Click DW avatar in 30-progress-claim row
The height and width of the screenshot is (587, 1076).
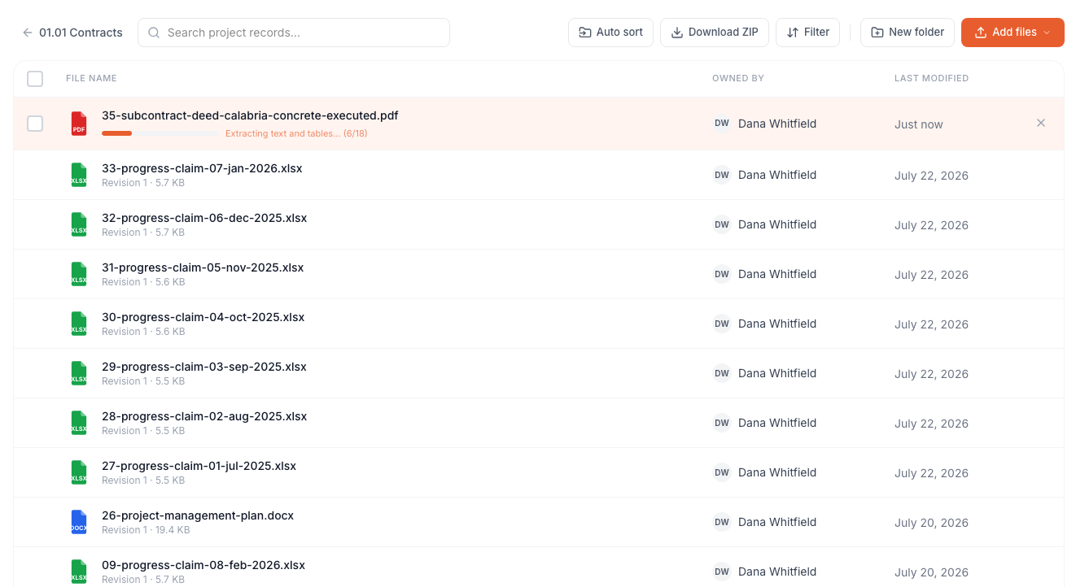(x=722, y=324)
